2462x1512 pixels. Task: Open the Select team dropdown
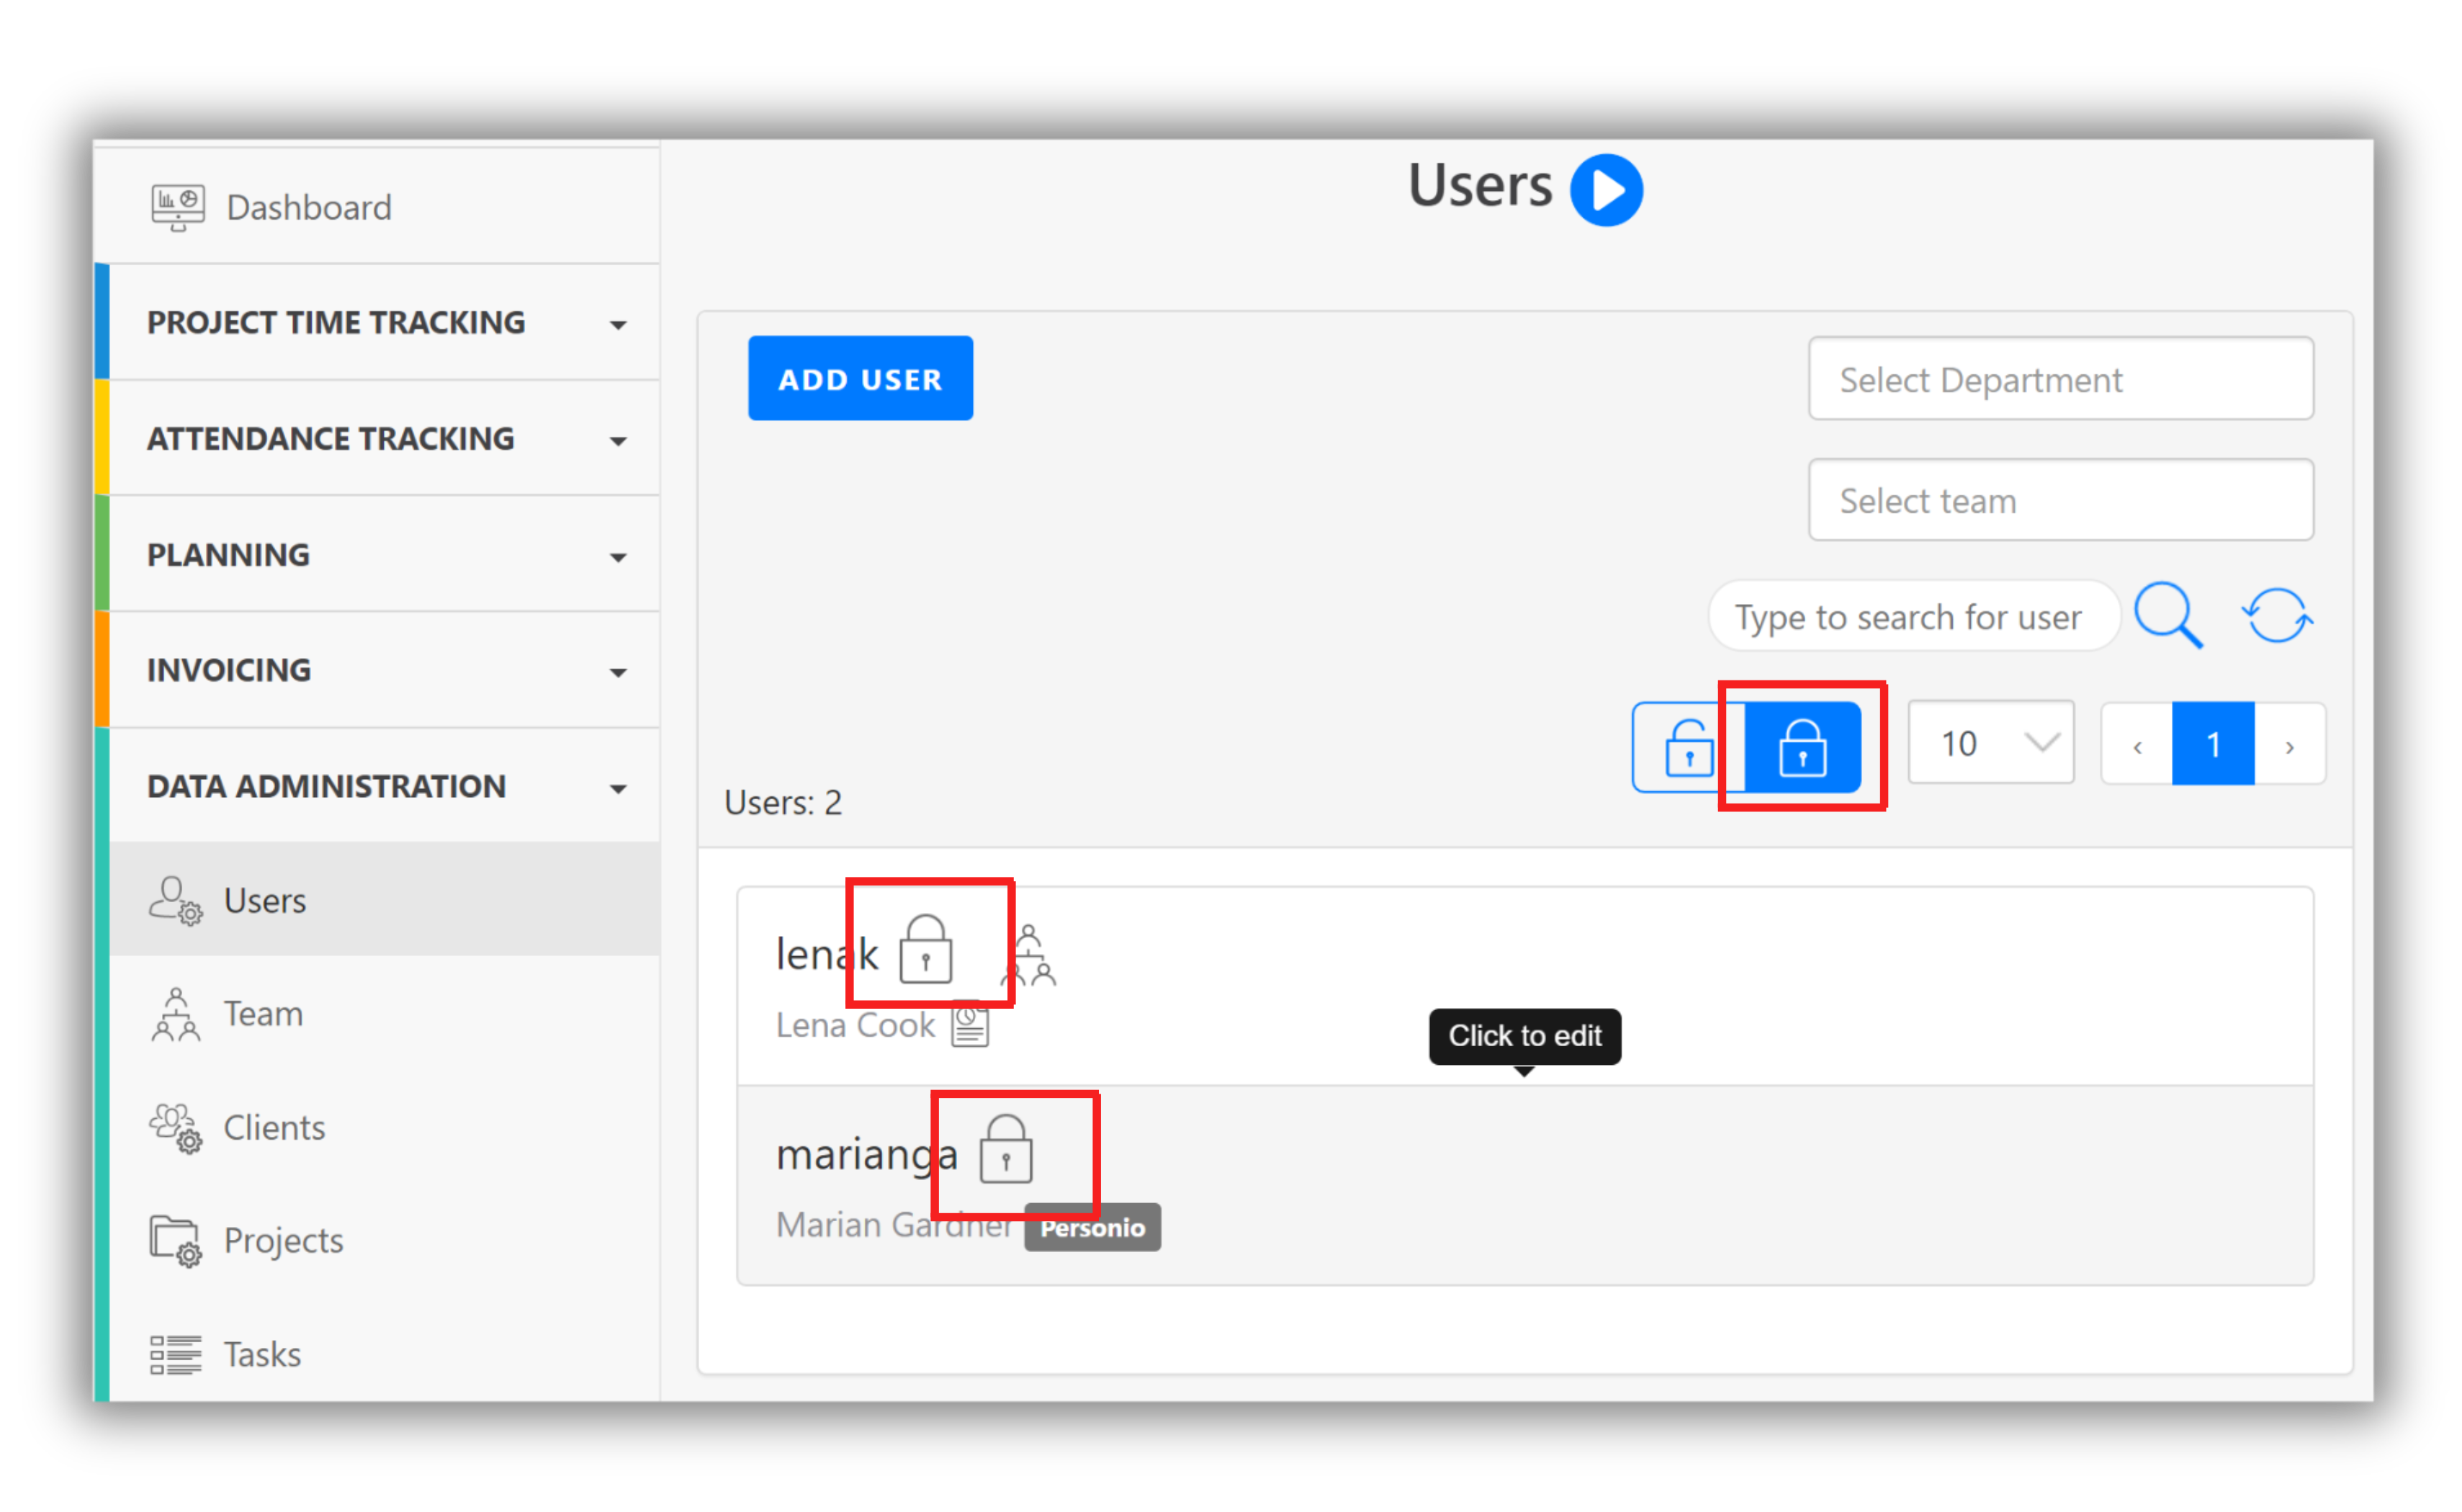(x=2060, y=500)
